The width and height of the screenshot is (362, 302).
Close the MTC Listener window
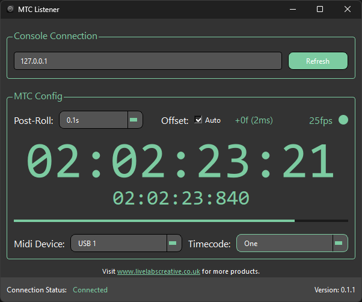[348, 10]
